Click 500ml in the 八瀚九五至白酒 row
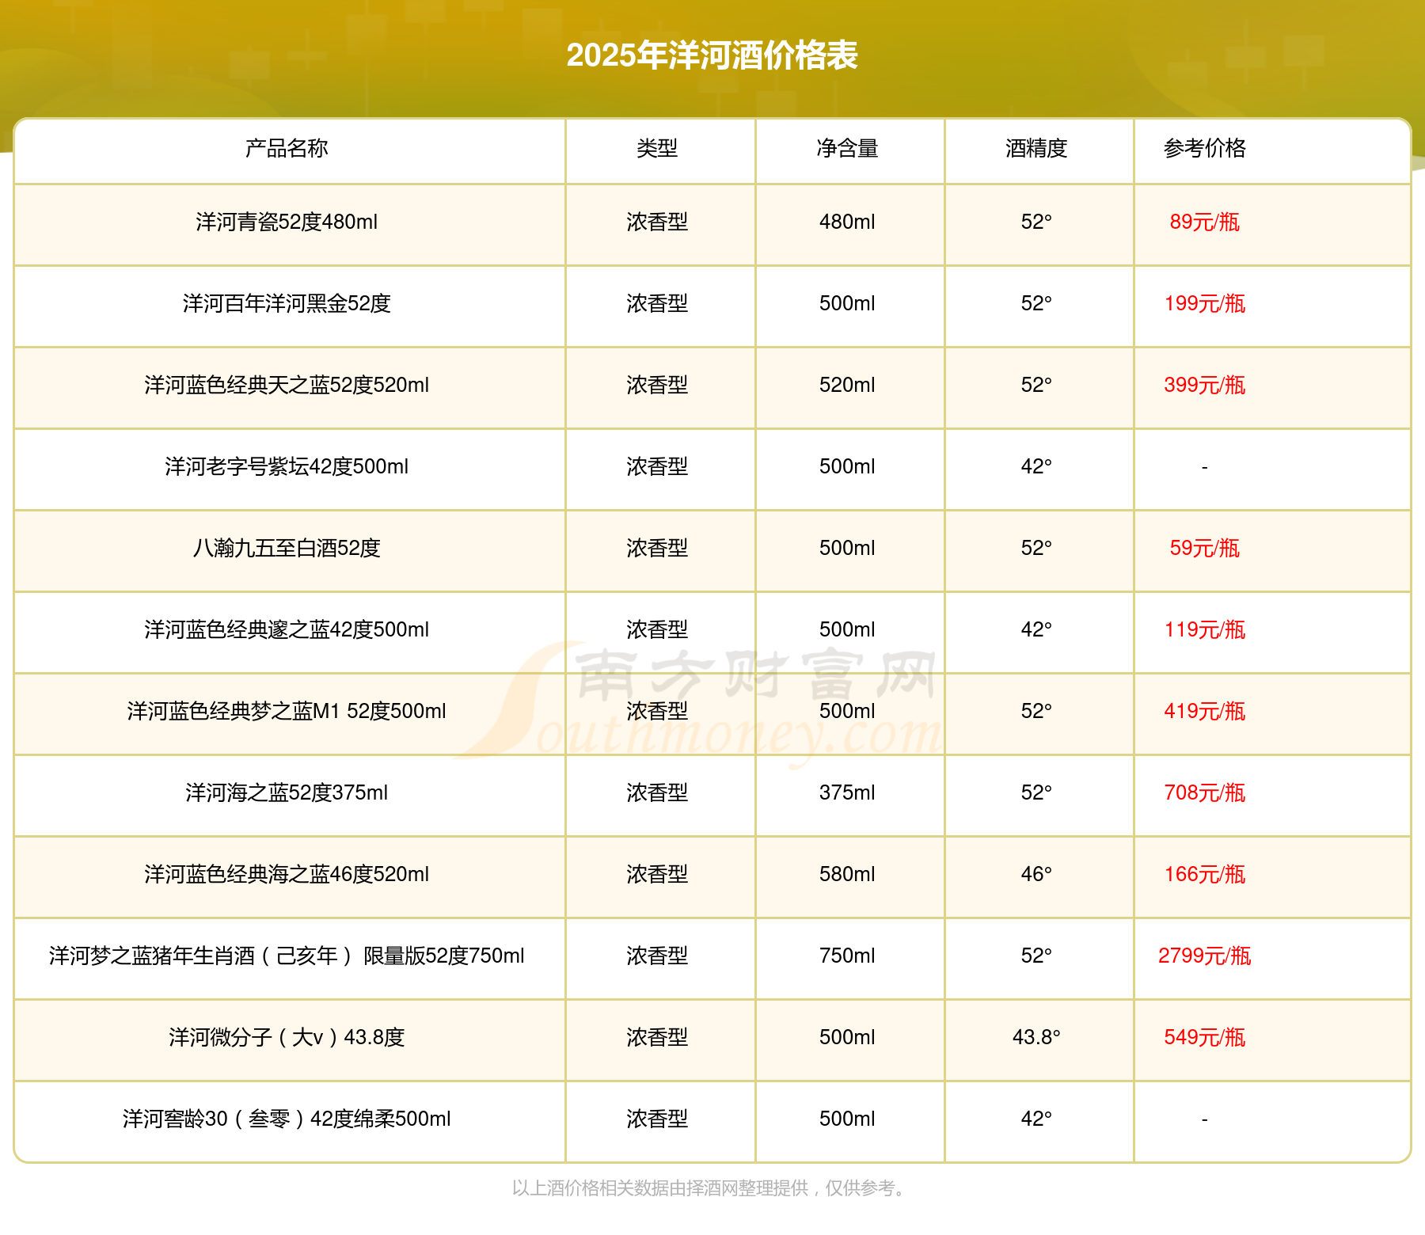The height and width of the screenshot is (1235, 1425). click(x=847, y=548)
